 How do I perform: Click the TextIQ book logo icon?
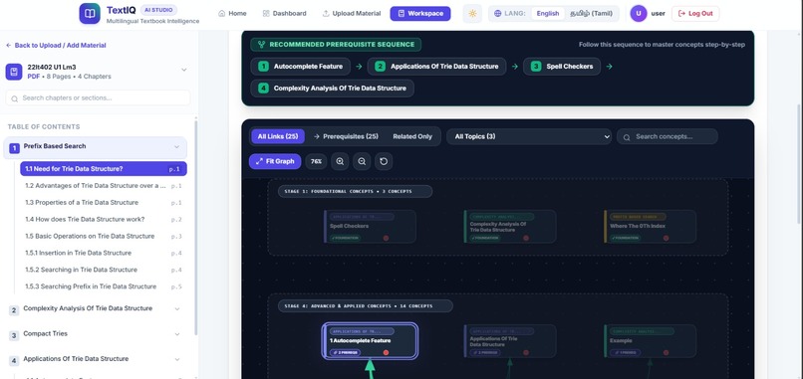(x=90, y=13)
